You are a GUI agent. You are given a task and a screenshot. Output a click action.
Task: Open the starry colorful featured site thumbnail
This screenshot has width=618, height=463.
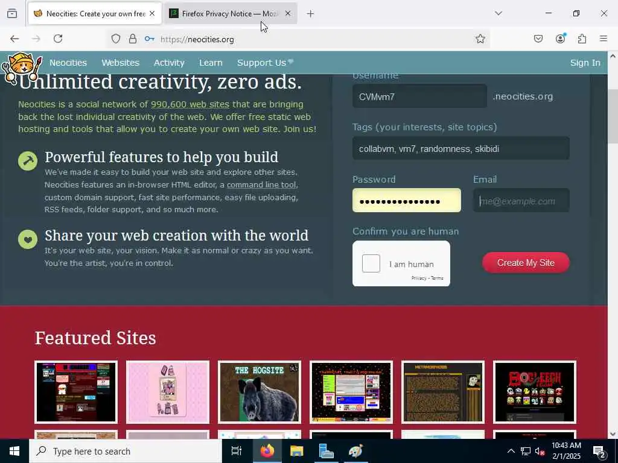351,392
